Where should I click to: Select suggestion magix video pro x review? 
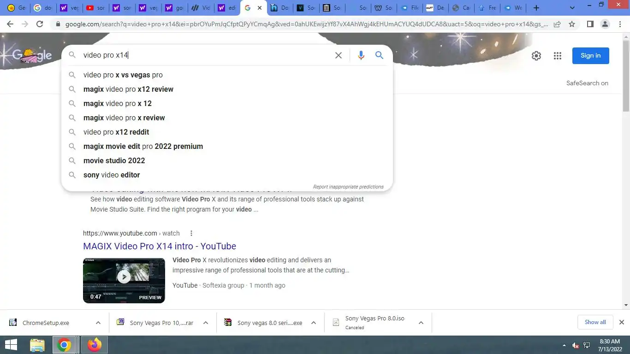pos(227,118)
